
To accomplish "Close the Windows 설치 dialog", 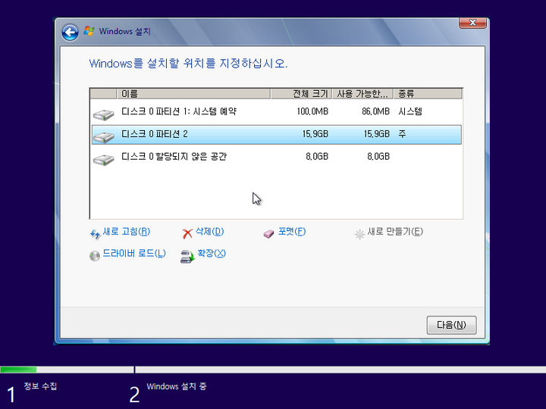I will (x=472, y=23).
